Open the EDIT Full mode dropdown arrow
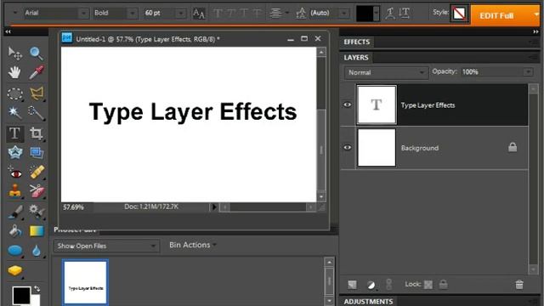The image size is (544, 306). pos(536,14)
